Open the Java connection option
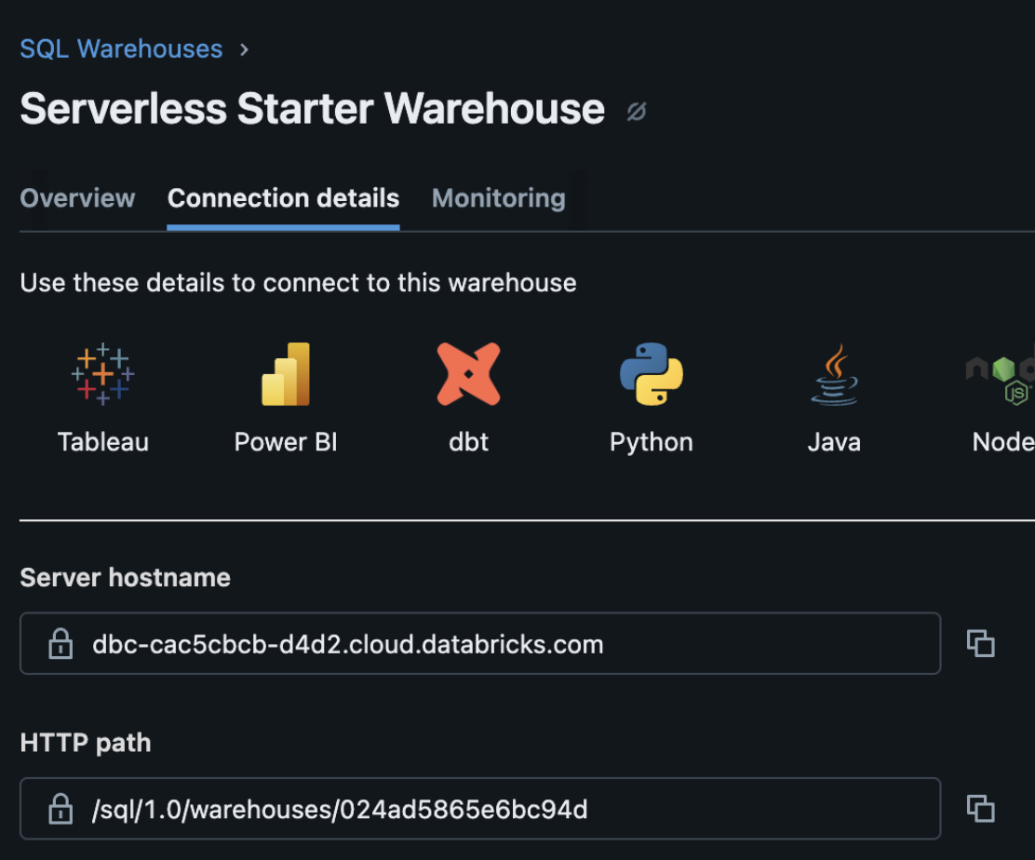 (x=833, y=374)
